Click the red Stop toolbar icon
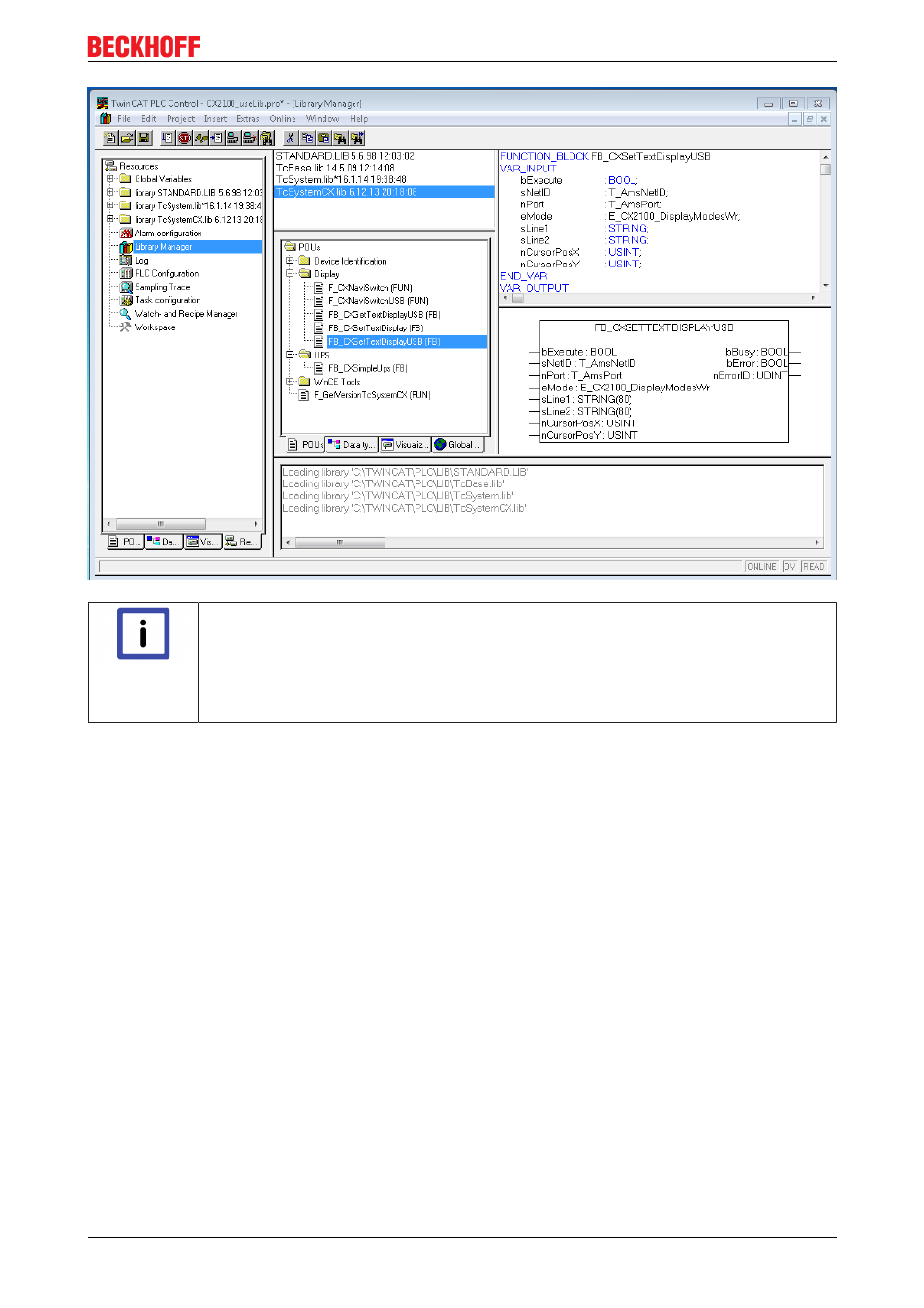 point(184,138)
